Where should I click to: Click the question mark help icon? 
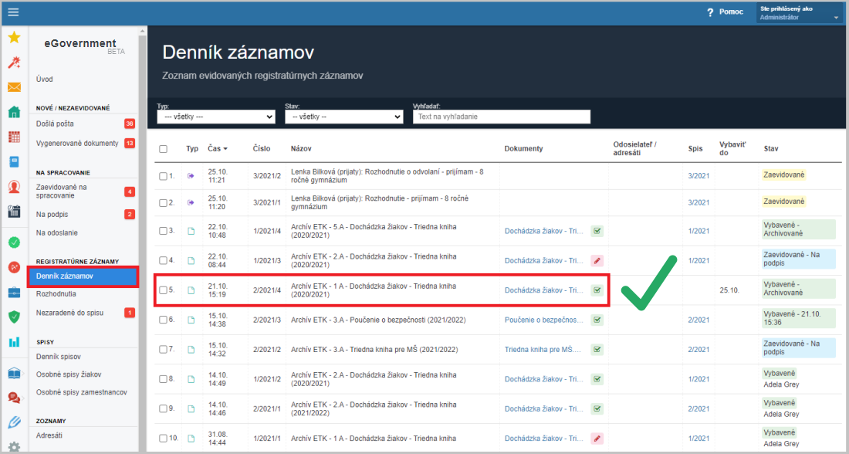point(710,12)
